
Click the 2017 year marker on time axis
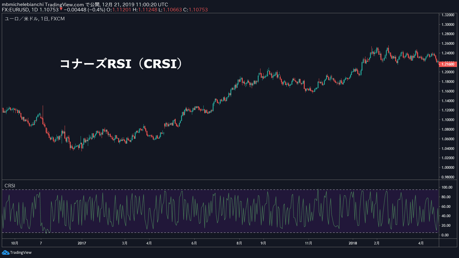click(x=82, y=243)
